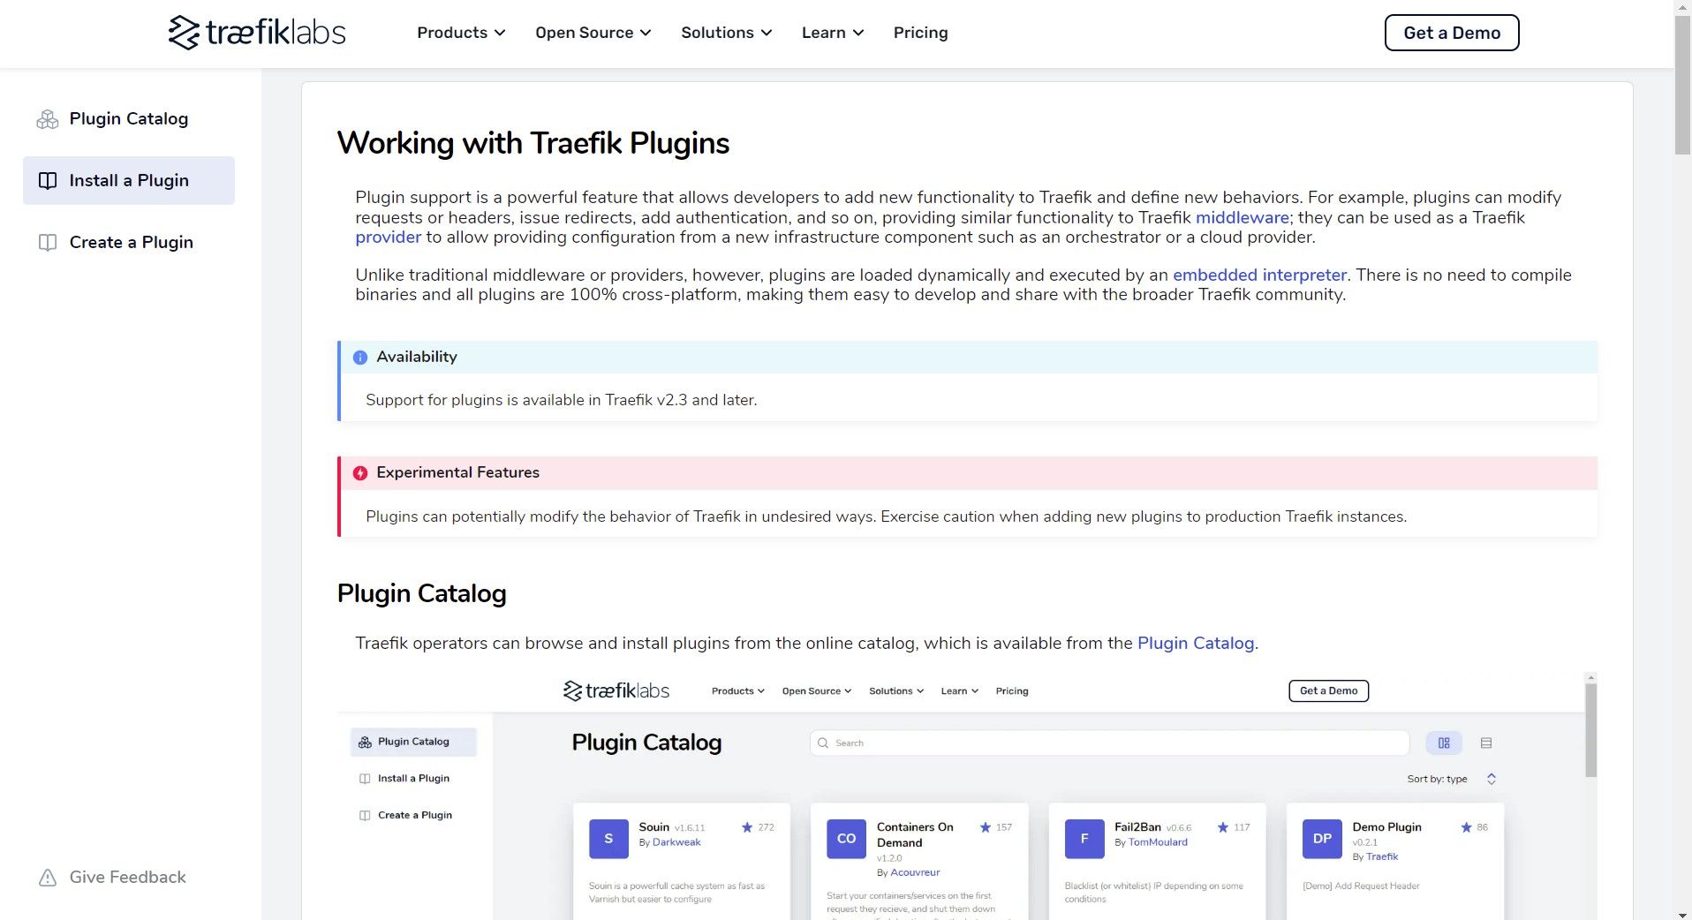Viewport: 1692px width, 920px height.
Task: Follow the 'provider' link in the intro paragraph
Action: coord(389,237)
